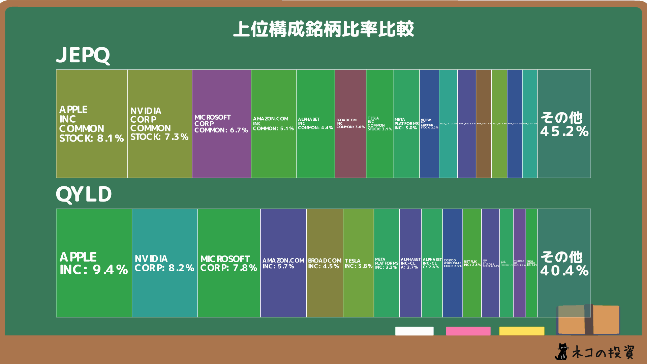Select the NDX_15: 1.8% block

[499, 124]
